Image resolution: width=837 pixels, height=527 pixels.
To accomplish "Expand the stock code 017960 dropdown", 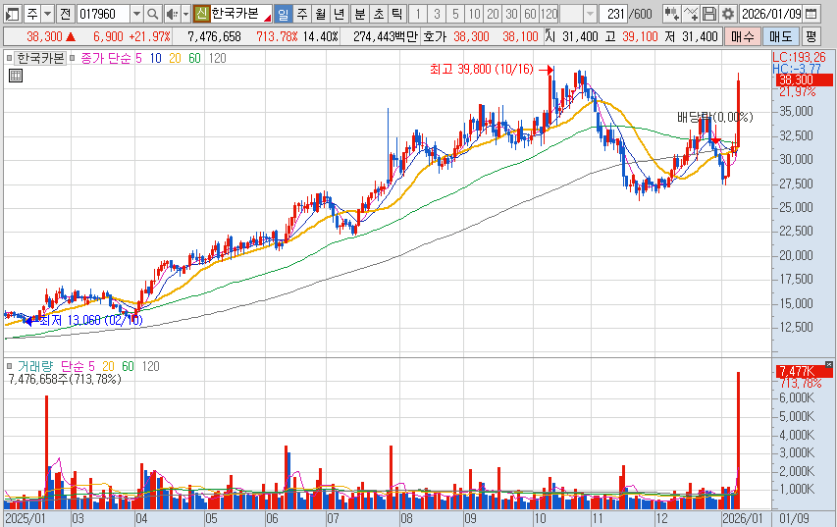I will tap(136, 14).
